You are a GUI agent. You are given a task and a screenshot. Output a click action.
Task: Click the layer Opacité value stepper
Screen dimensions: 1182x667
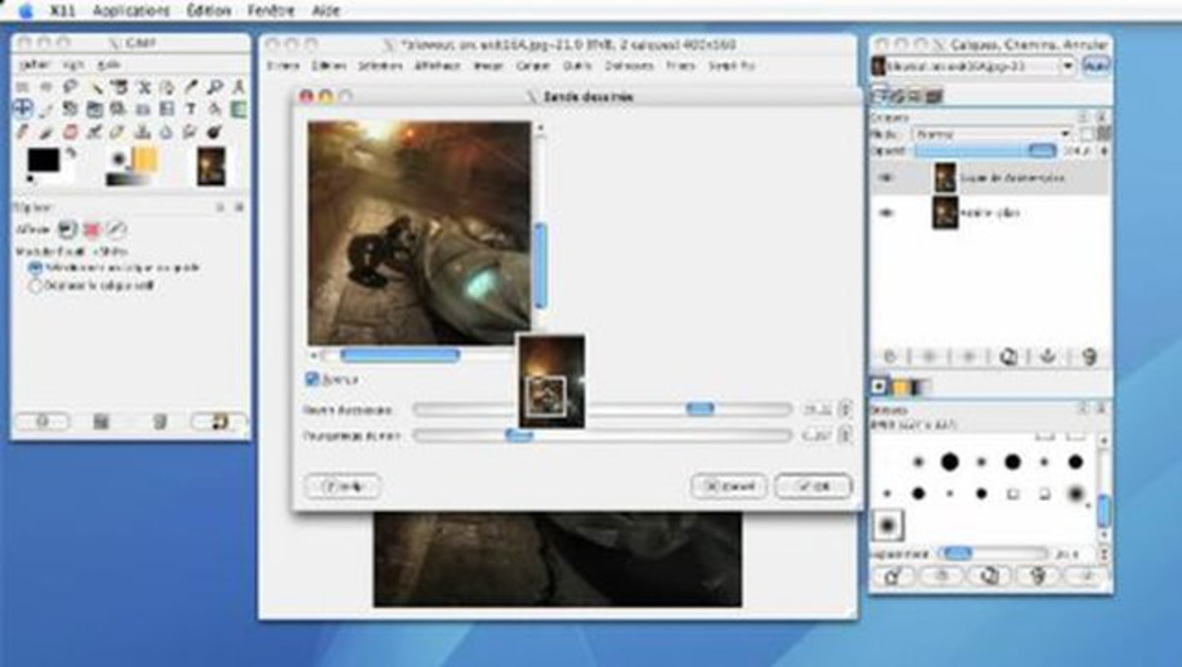tap(1103, 151)
